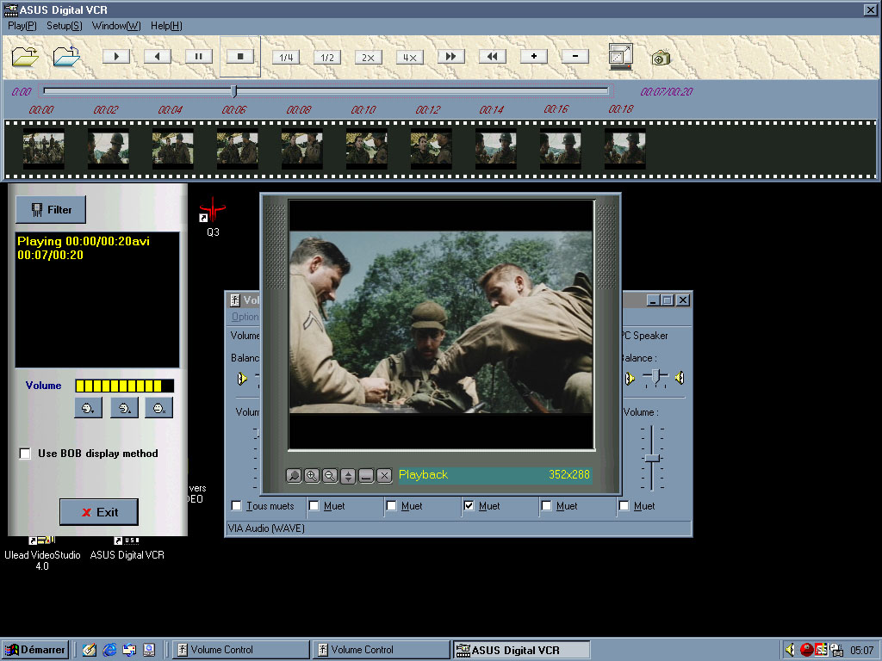Viewport: 882px width, 661px height.
Task: Rewind the video
Action: click(492, 56)
